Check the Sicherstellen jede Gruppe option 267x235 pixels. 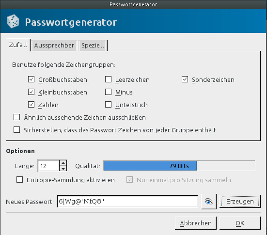16,130
